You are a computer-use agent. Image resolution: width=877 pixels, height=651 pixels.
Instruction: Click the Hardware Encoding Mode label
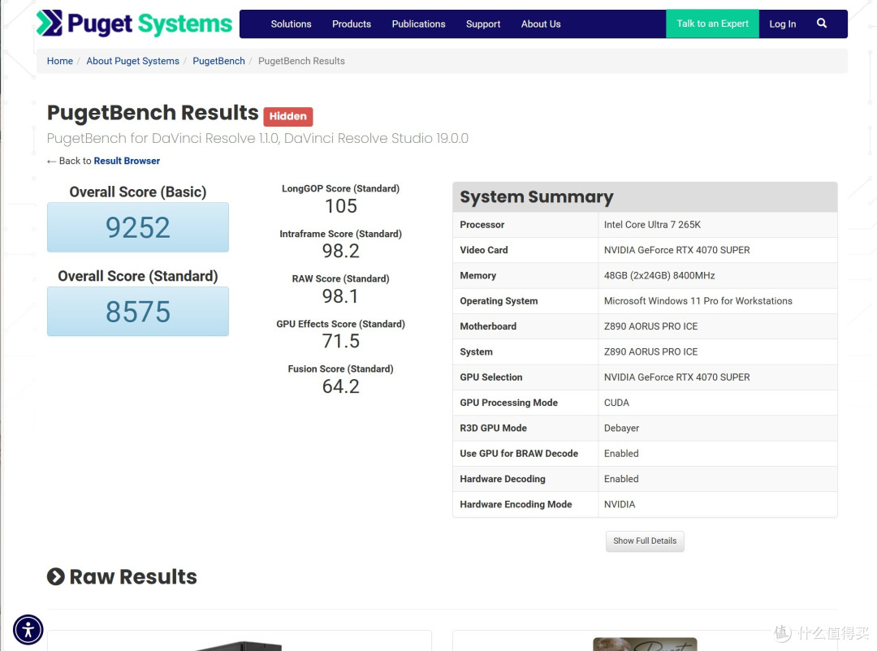coord(516,504)
